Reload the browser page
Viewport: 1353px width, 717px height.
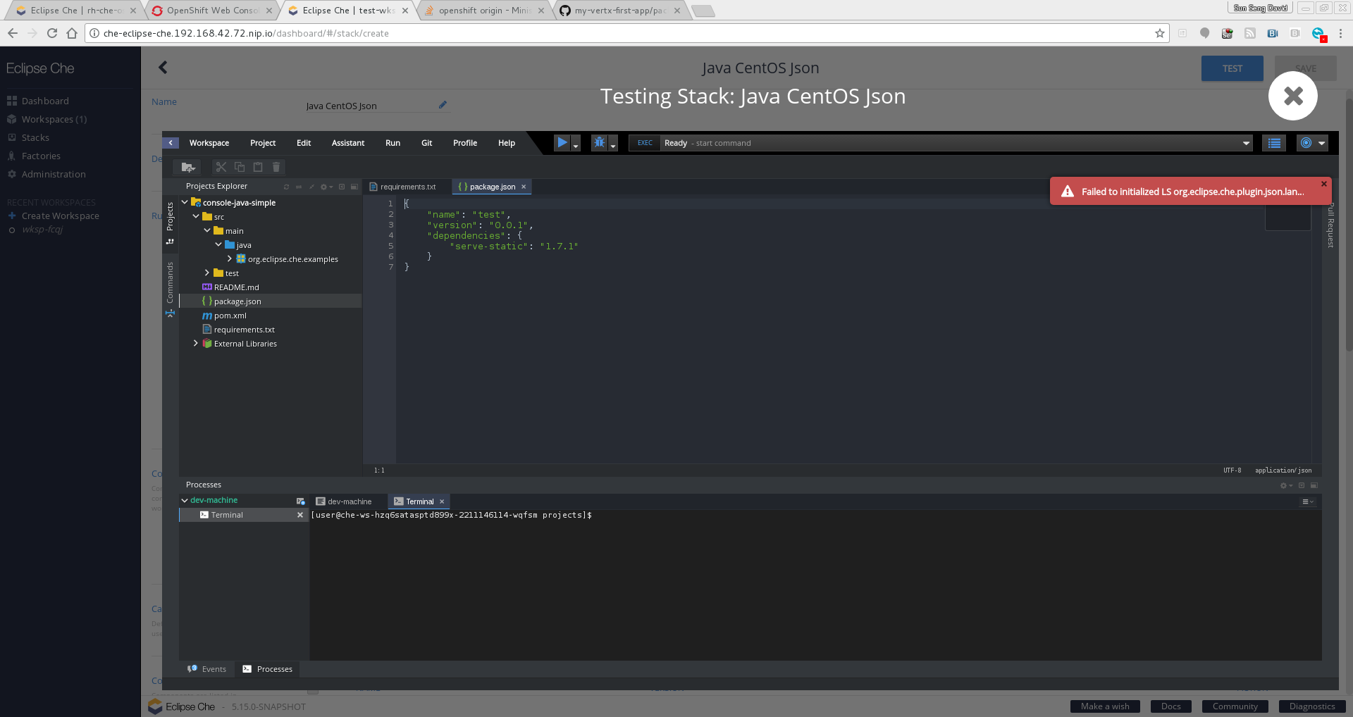click(52, 33)
